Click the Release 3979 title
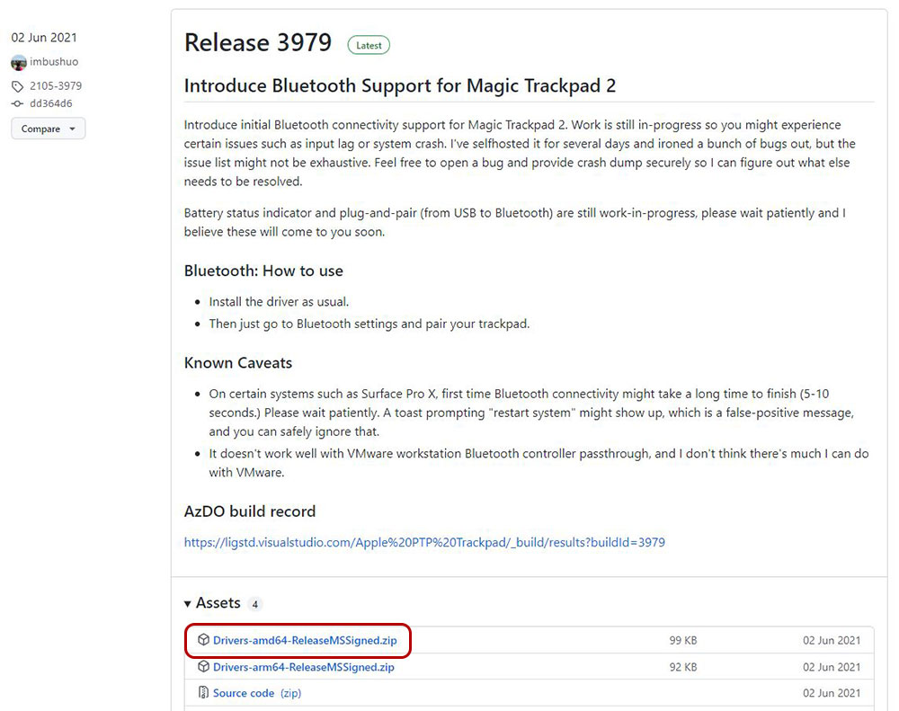Image resolution: width=899 pixels, height=711 pixels. coord(258,43)
